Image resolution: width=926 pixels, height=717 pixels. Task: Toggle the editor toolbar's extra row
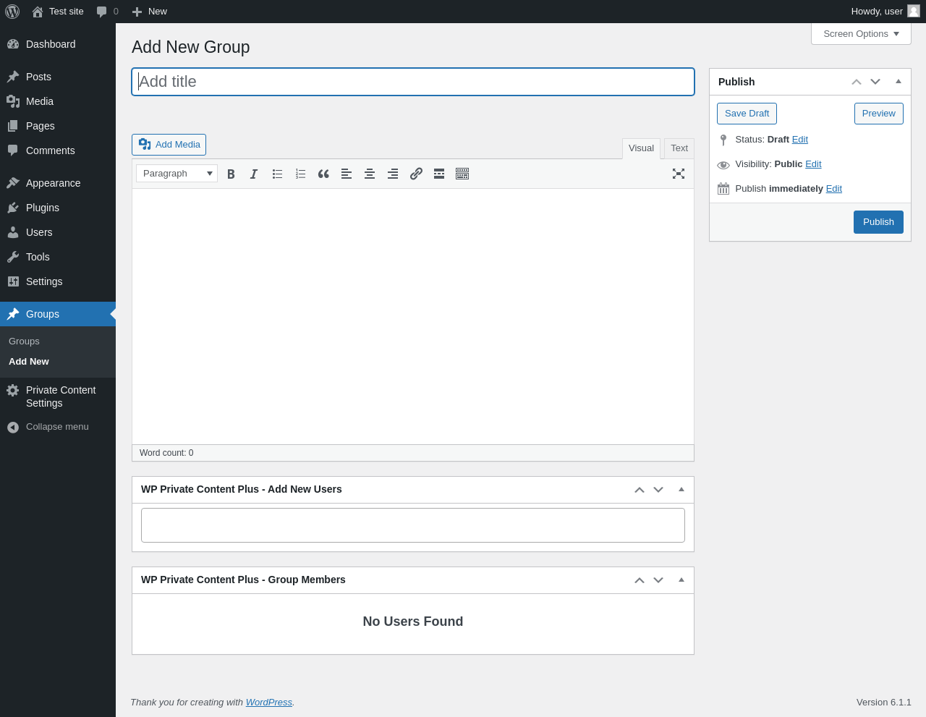(x=462, y=174)
